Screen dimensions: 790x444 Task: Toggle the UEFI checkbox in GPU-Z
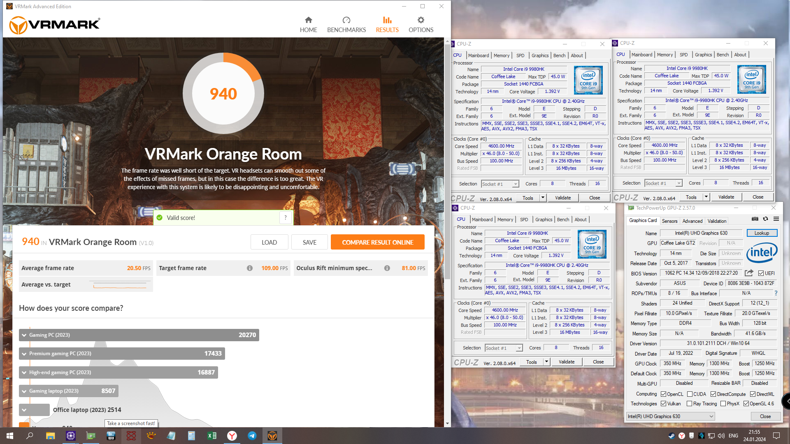coord(761,273)
